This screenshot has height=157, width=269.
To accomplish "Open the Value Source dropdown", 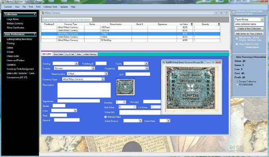I will tap(140, 121).
